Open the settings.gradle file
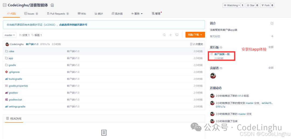291x139 pixels. tap(17, 107)
